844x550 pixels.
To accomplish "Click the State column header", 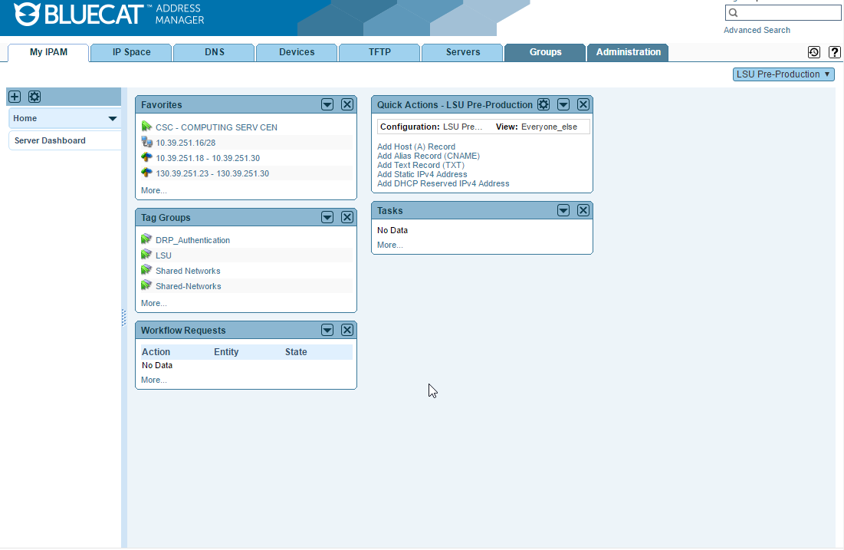I will point(296,352).
